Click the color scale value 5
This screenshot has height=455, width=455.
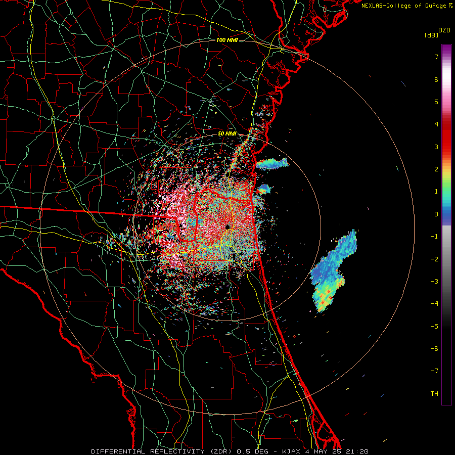pos(436,102)
